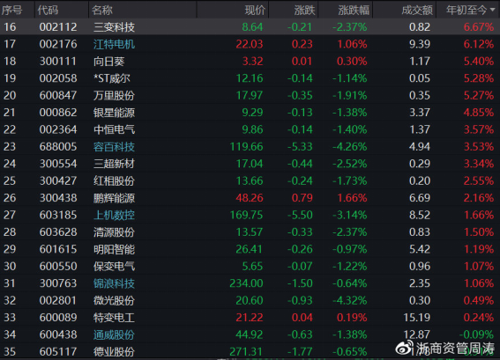
Task: Click stock code 002176
Action: [58, 44]
